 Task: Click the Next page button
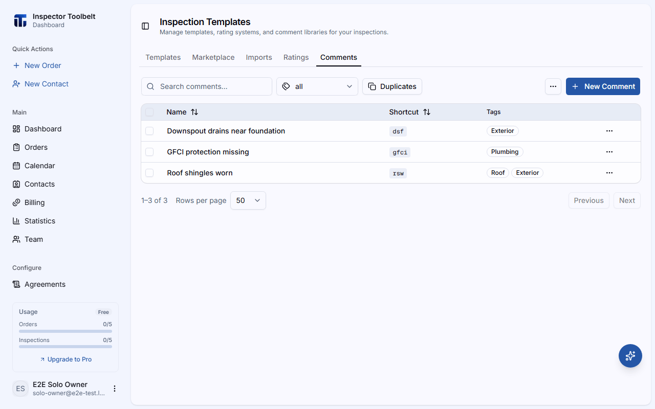tap(627, 200)
